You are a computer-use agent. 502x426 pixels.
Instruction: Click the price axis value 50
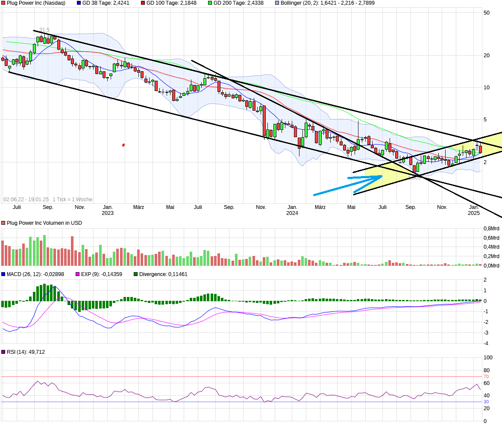pyautogui.click(x=487, y=13)
